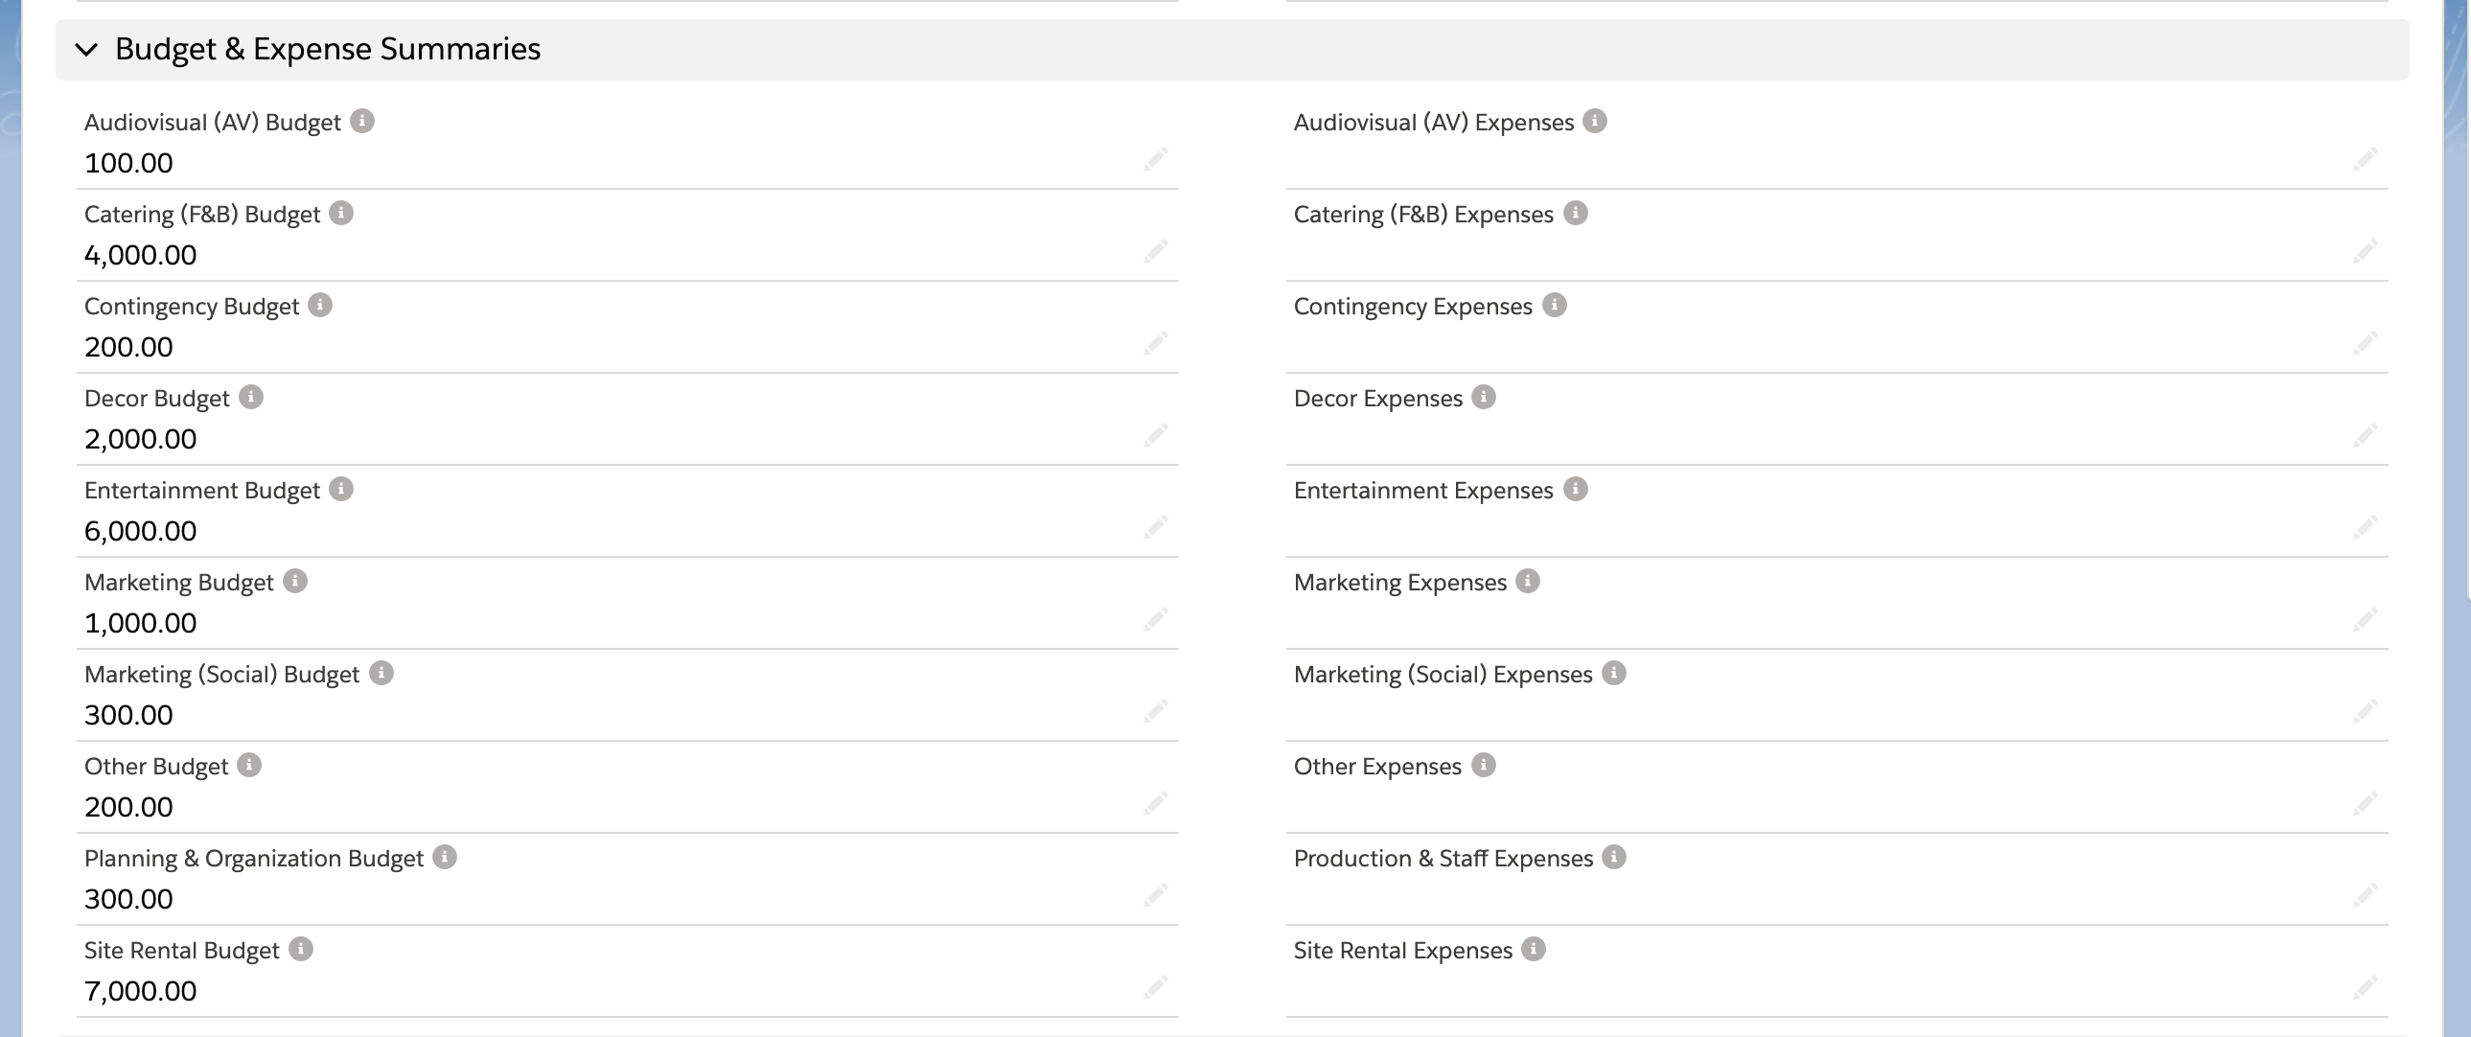The width and height of the screenshot is (2471, 1037).
Task: Show help info for Contingency Expenses
Action: click(1554, 305)
